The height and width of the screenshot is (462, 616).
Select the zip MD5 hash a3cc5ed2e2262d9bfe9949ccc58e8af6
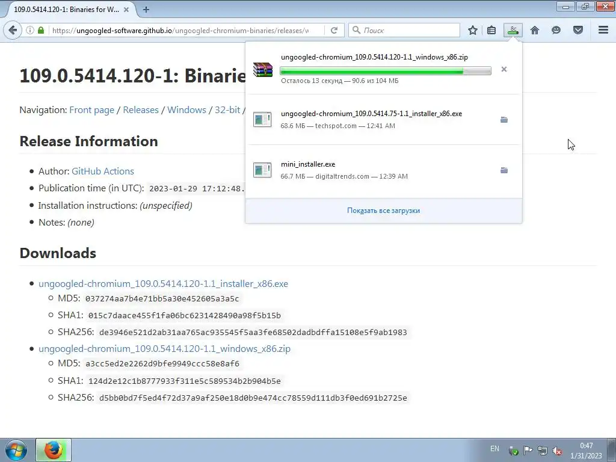pyautogui.click(x=162, y=364)
